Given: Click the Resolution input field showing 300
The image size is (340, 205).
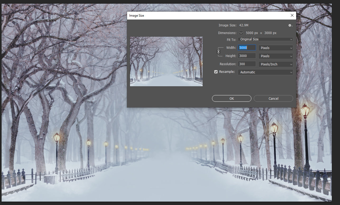Looking at the screenshot, I should [x=247, y=64].
